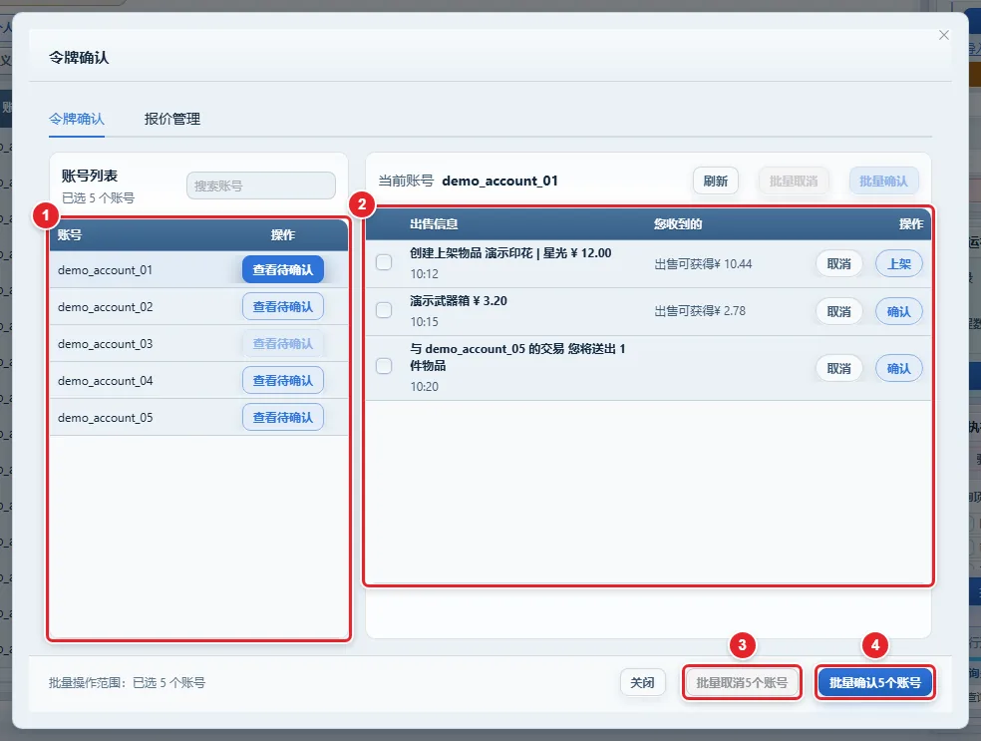Screen dimensions: 981x741
Task: Click the 账号 column header
Action: pyautogui.click(x=70, y=235)
